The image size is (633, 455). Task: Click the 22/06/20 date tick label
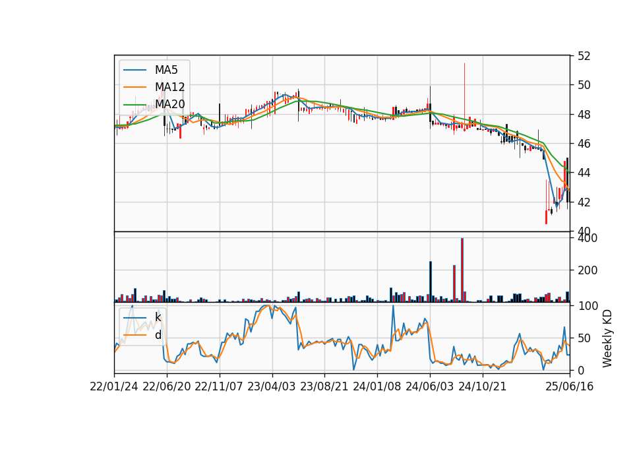tap(167, 386)
